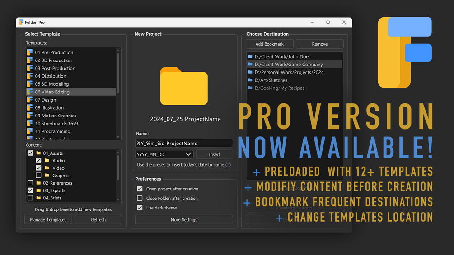This screenshot has height=255, width=454.
Task: Select the 11 Programming template icon
Action: [29, 131]
